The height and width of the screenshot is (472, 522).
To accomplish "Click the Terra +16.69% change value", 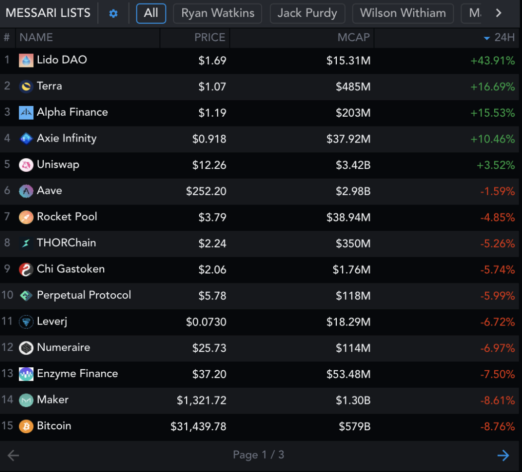I will [493, 87].
